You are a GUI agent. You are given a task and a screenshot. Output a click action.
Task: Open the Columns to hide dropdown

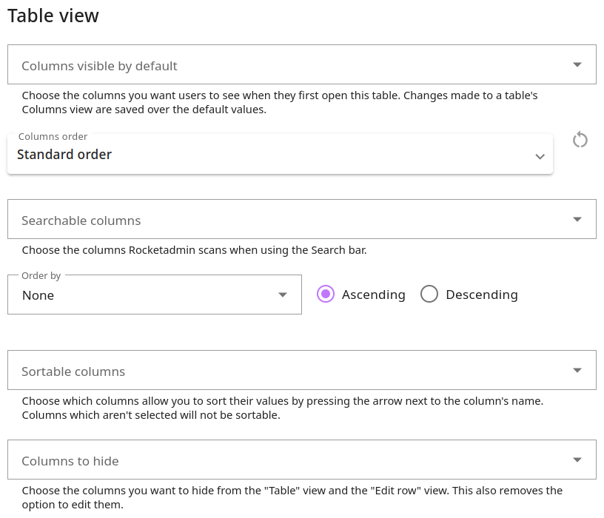[x=296, y=460]
